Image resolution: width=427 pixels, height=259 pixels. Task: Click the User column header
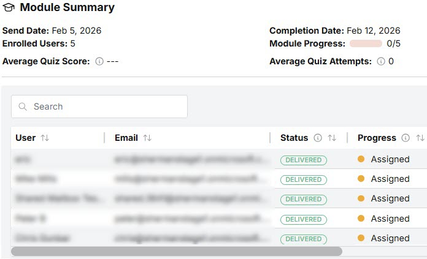point(25,138)
